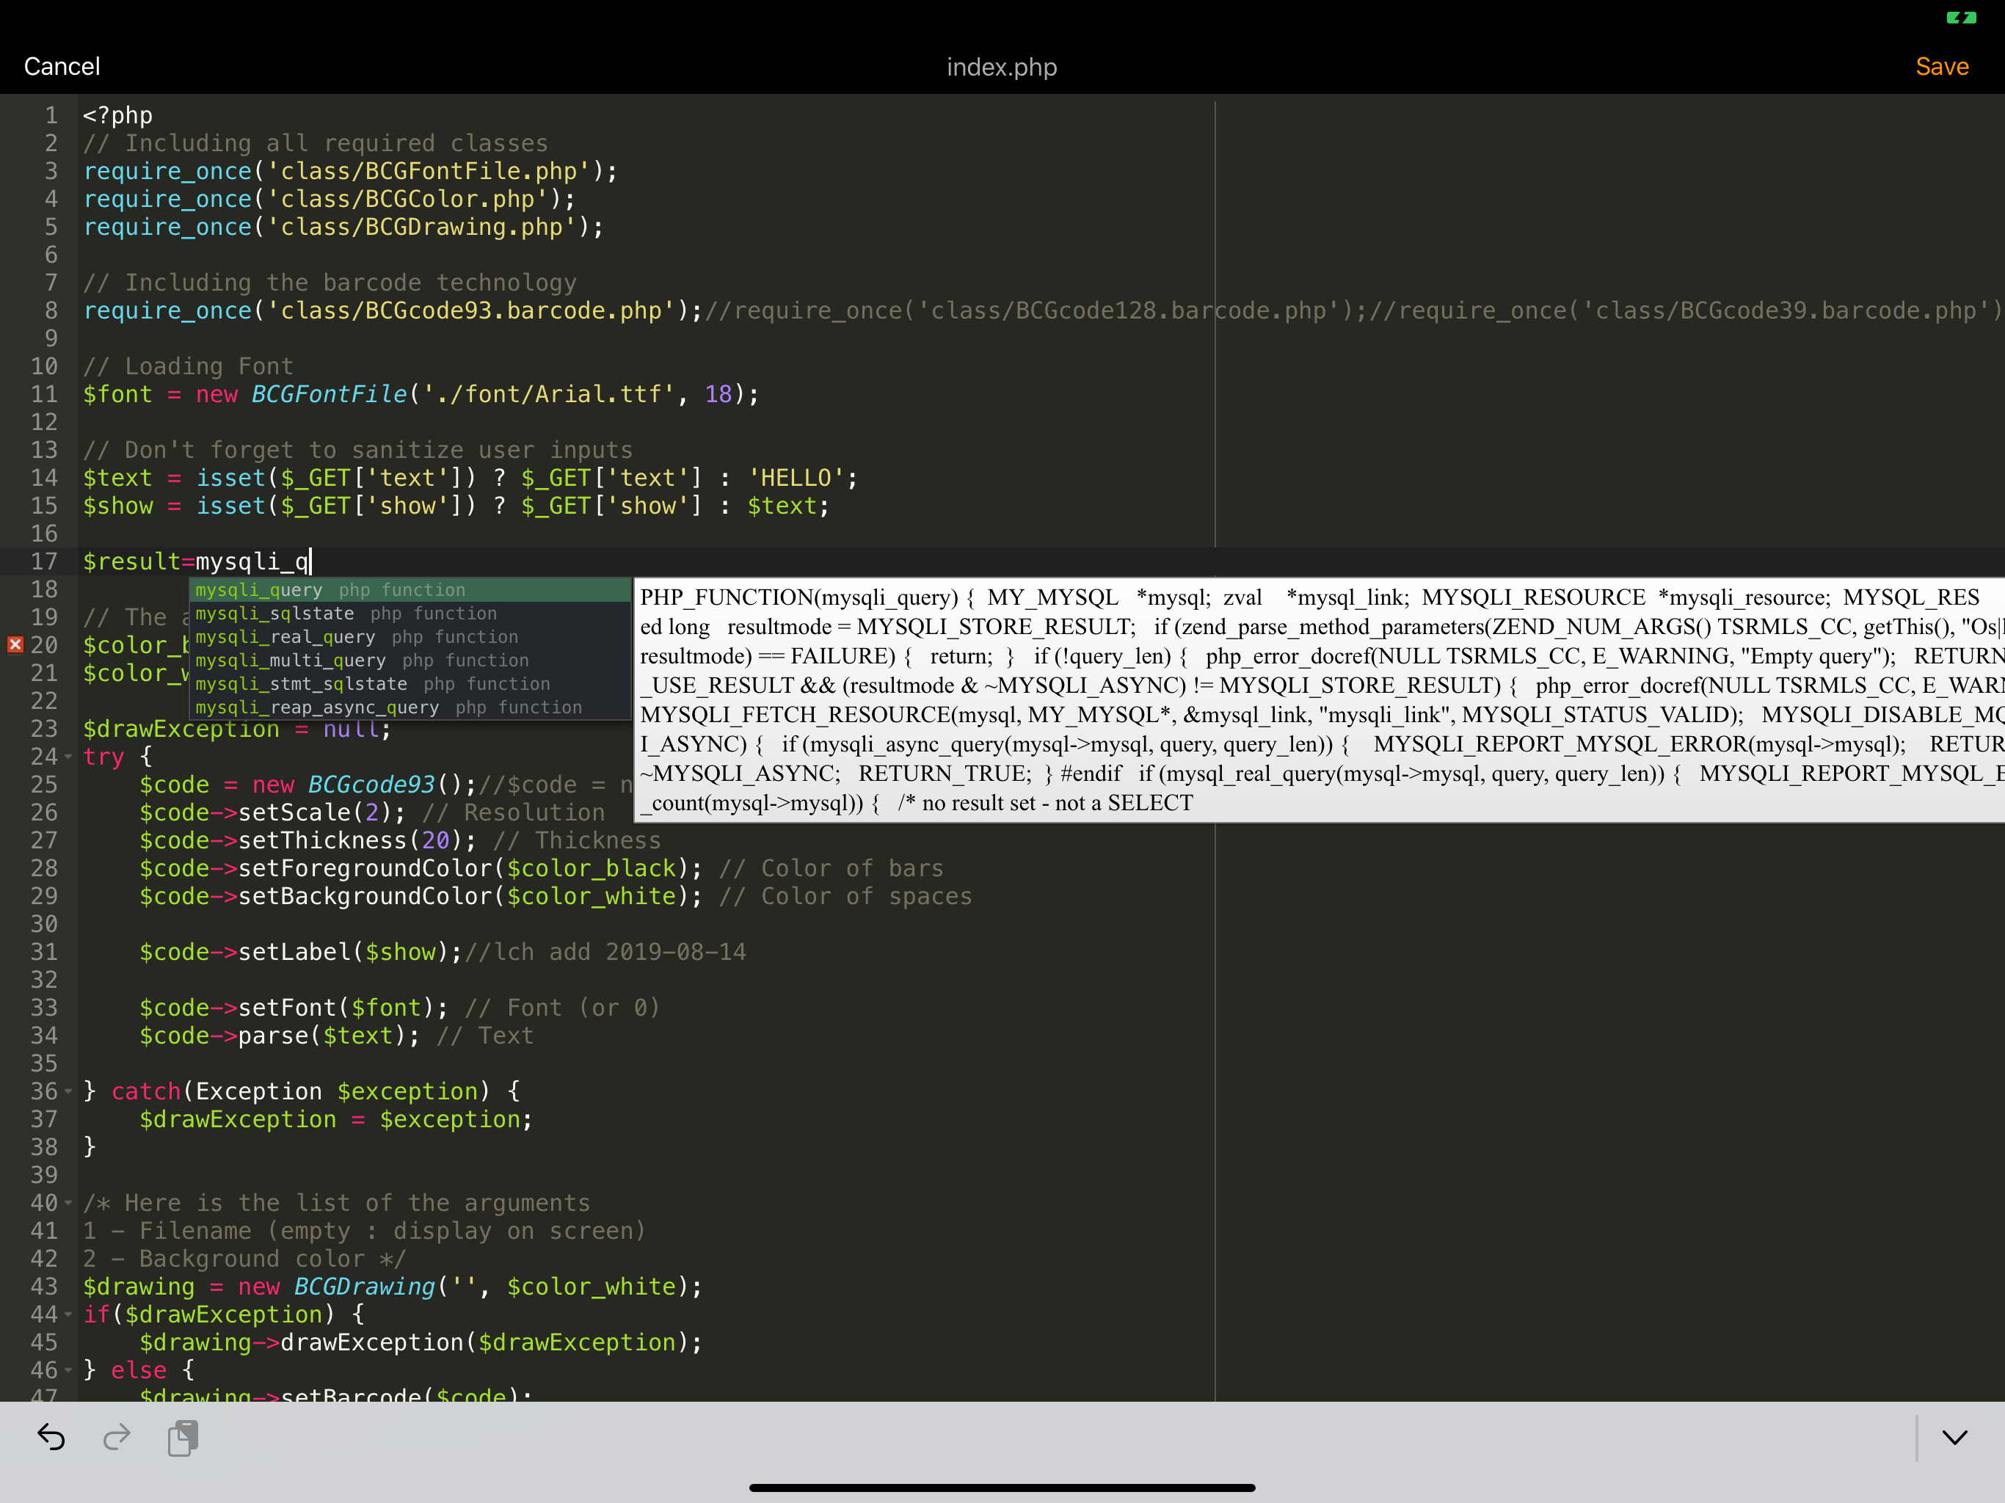Tap the battery status icon
2005x1503 pixels.
[x=1960, y=17]
